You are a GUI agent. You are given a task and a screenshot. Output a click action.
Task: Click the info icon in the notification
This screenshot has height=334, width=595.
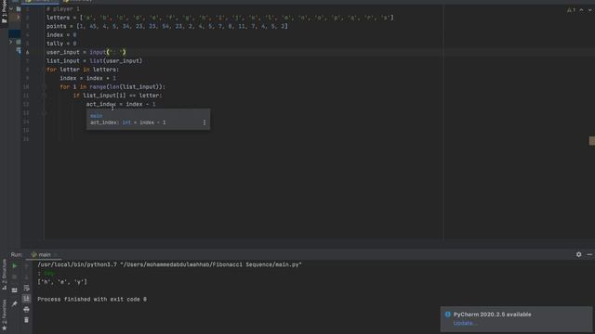click(448, 315)
